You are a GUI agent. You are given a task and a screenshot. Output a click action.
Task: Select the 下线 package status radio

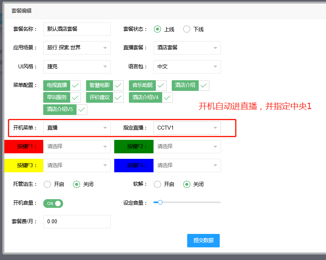click(187, 29)
